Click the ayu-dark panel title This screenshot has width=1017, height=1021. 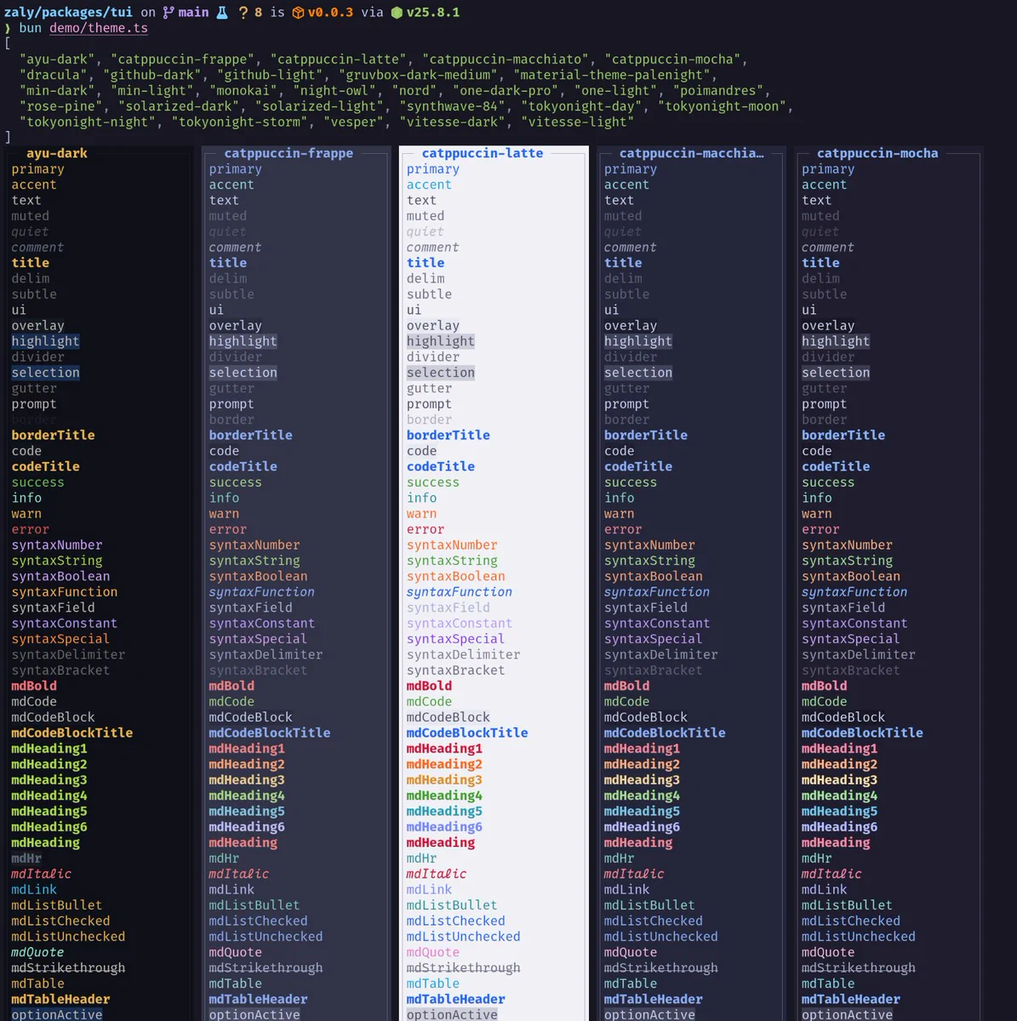[x=57, y=153]
